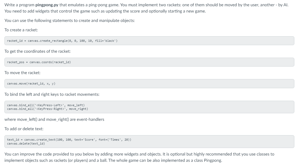The width and height of the screenshot is (298, 167).
Task: Click the canvas.move(racket_id, x, y) code line
Action: pyautogui.click(x=31, y=83)
